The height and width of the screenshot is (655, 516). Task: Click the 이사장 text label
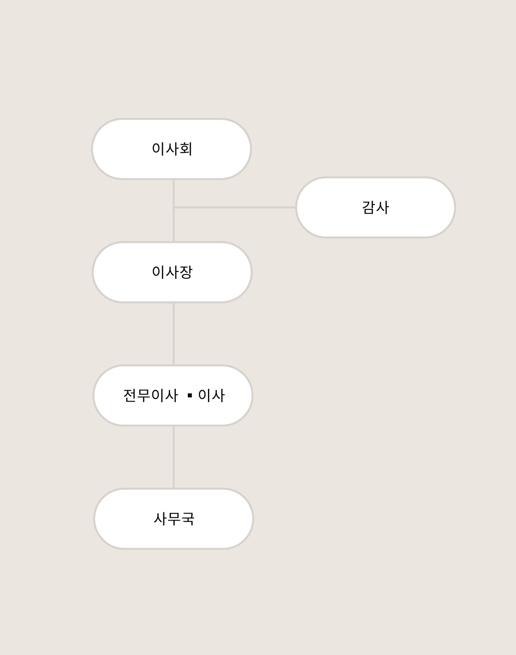(172, 272)
